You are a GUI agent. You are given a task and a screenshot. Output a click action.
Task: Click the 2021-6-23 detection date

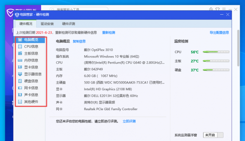click(x=44, y=33)
